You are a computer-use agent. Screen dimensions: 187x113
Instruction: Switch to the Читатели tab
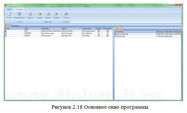tap(15, 26)
